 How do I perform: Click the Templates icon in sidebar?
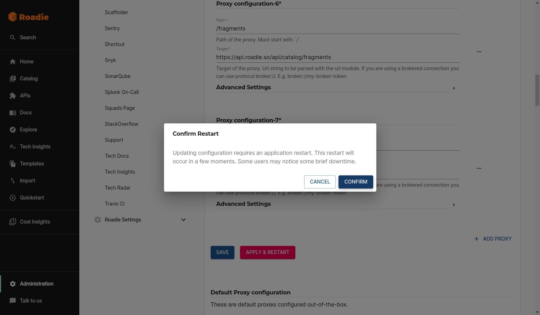click(x=13, y=164)
